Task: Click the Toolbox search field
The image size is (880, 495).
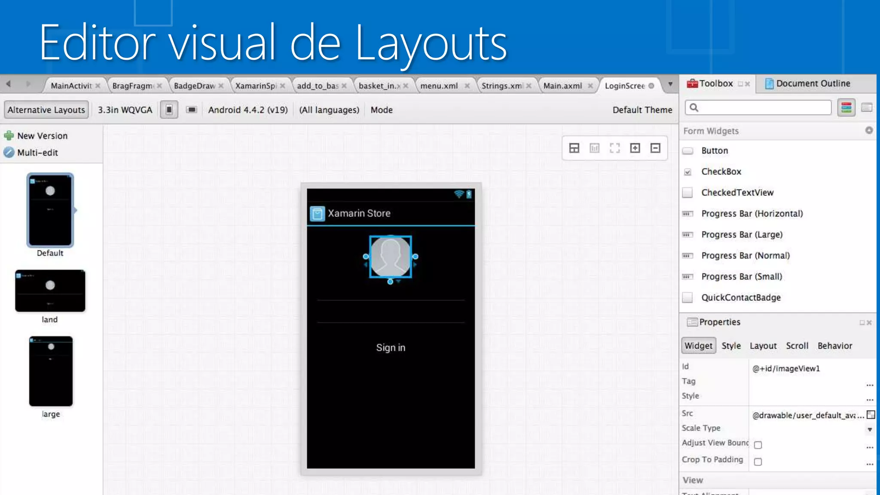Action: 758,107
